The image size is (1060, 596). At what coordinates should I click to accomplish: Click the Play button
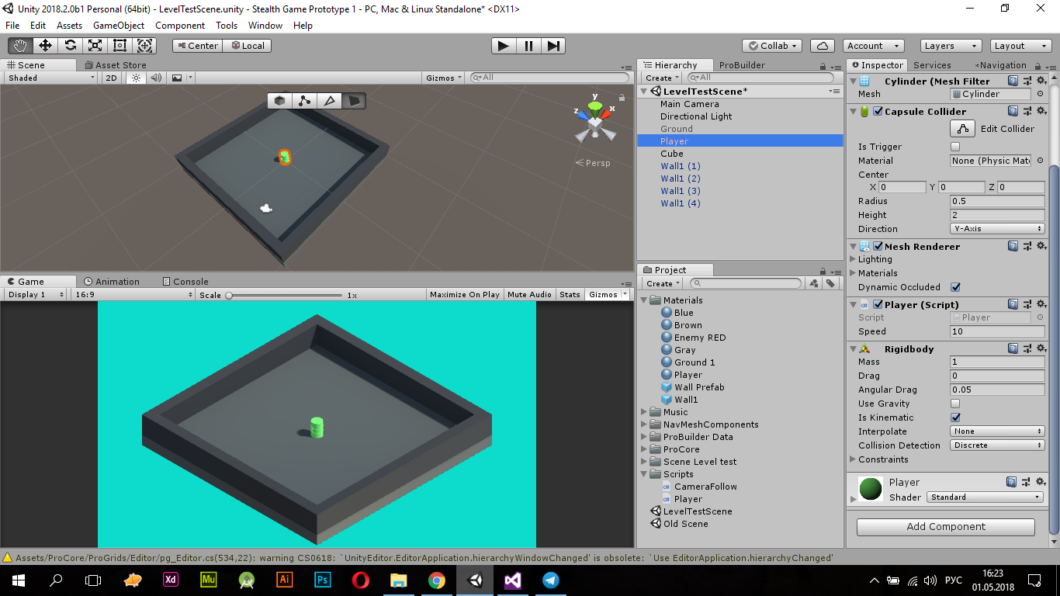[x=504, y=46]
